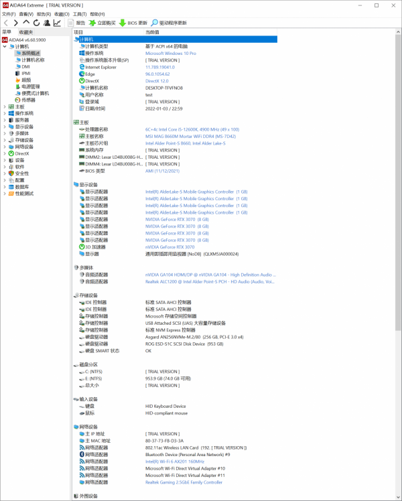The width and height of the screenshot is (402, 501).
Task: Expand the 多媒体 tree node
Action: [5, 133]
